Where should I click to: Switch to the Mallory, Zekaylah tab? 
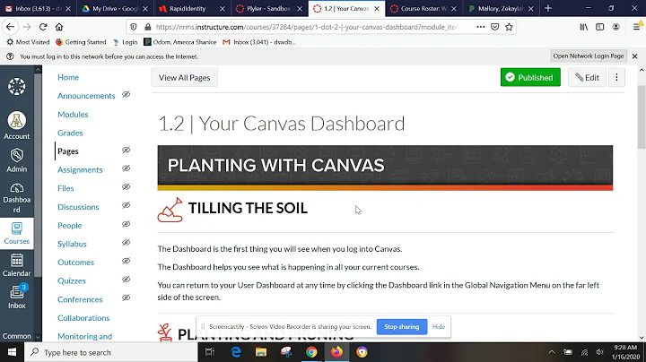501,8
